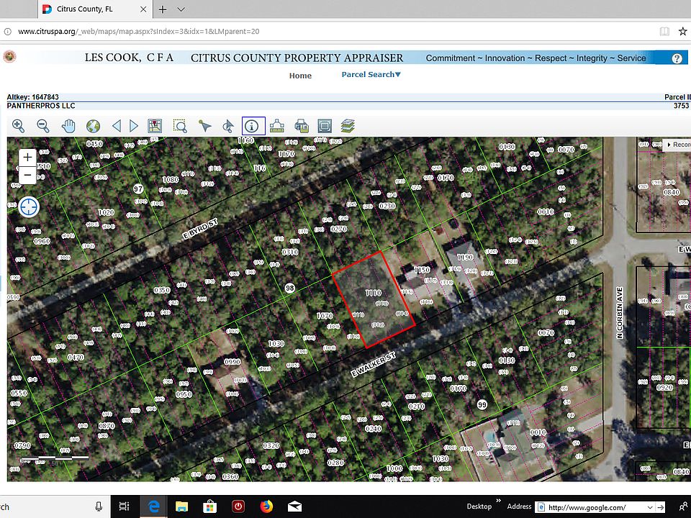Click block number 98 circle label
The image size is (691, 518).
click(x=289, y=288)
